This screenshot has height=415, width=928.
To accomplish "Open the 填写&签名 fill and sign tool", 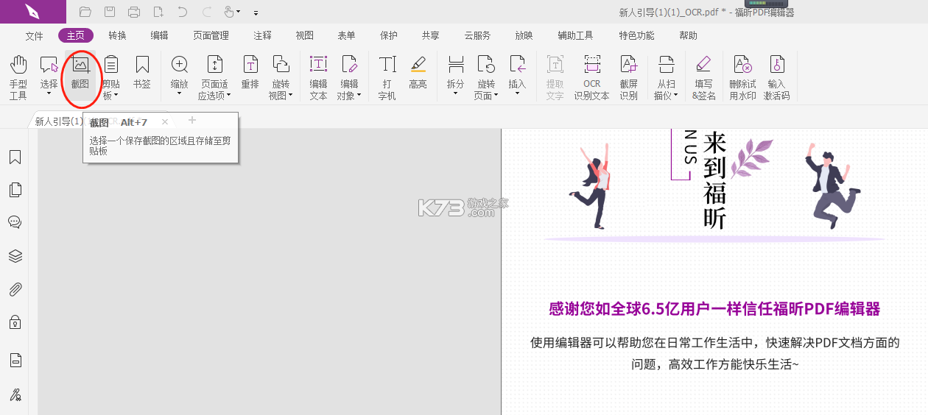I will [x=703, y=77].
